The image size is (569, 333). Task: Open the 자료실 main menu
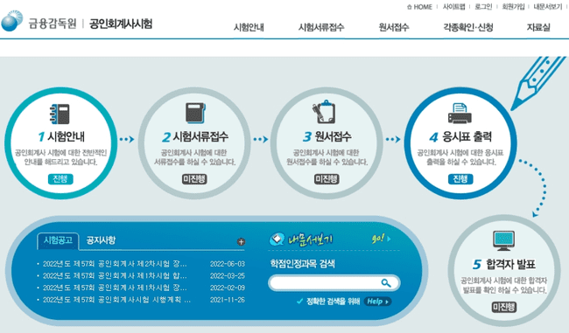(538, 27)
